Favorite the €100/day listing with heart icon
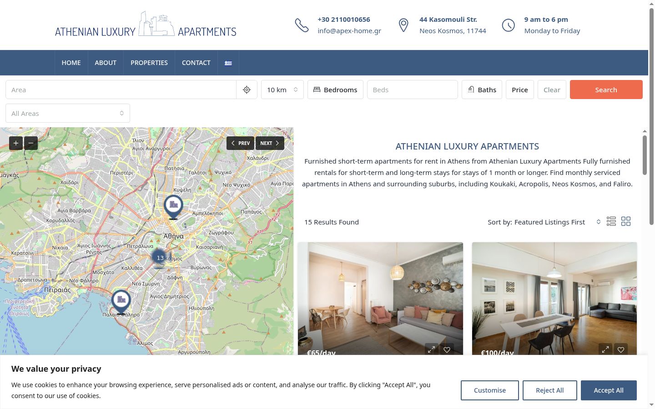 pyautogui.click(x=621, y=349)
